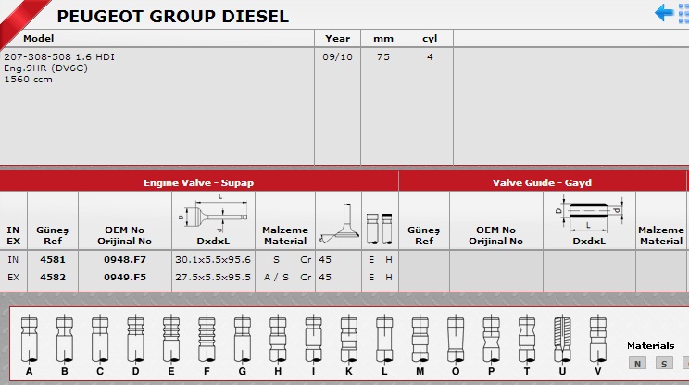Click valve stem type F diagram

[x=207, y=340]
